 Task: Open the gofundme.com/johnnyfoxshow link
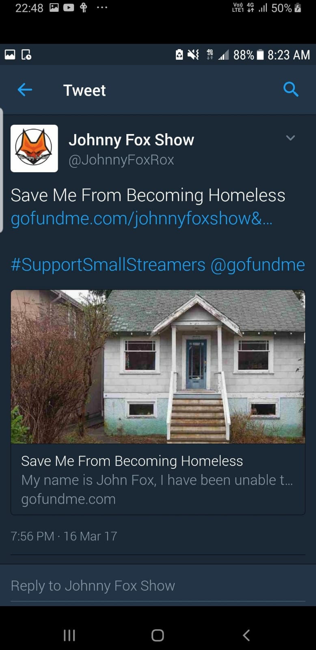click(x=141, y=219)
